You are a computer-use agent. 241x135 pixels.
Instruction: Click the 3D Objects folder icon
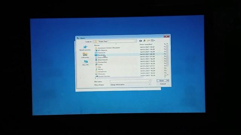click(x=96, y=50)
